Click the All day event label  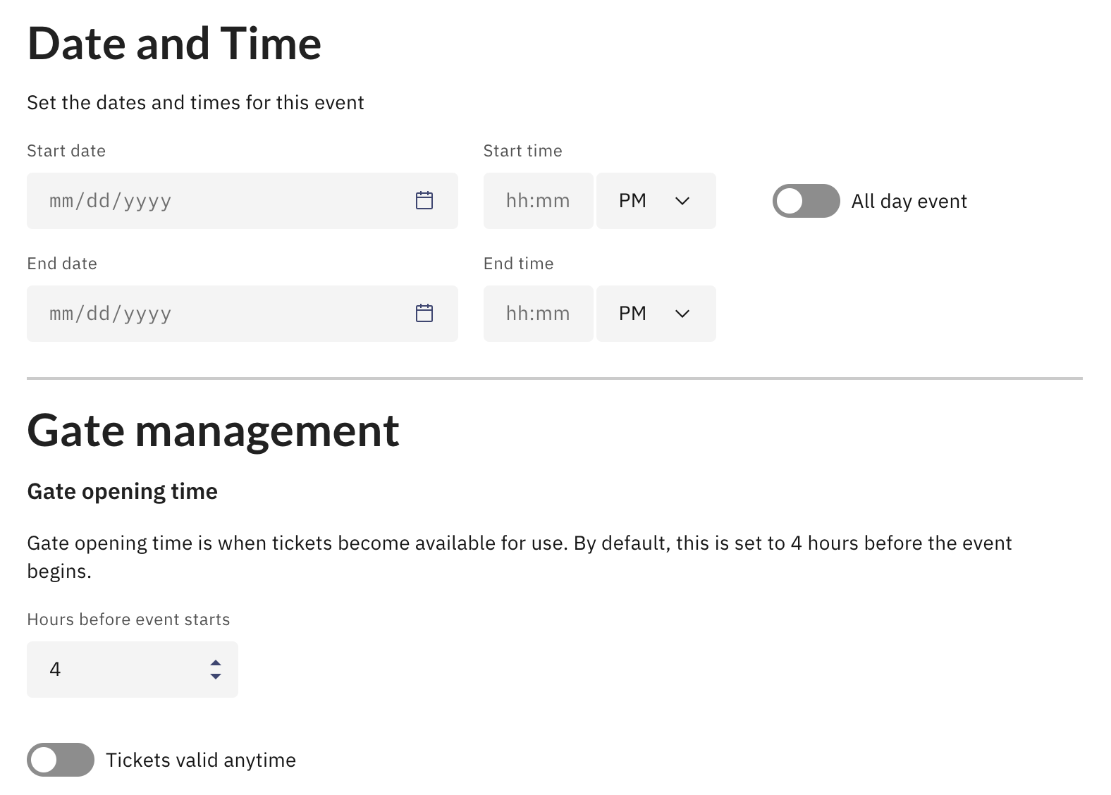click(909, 202)
